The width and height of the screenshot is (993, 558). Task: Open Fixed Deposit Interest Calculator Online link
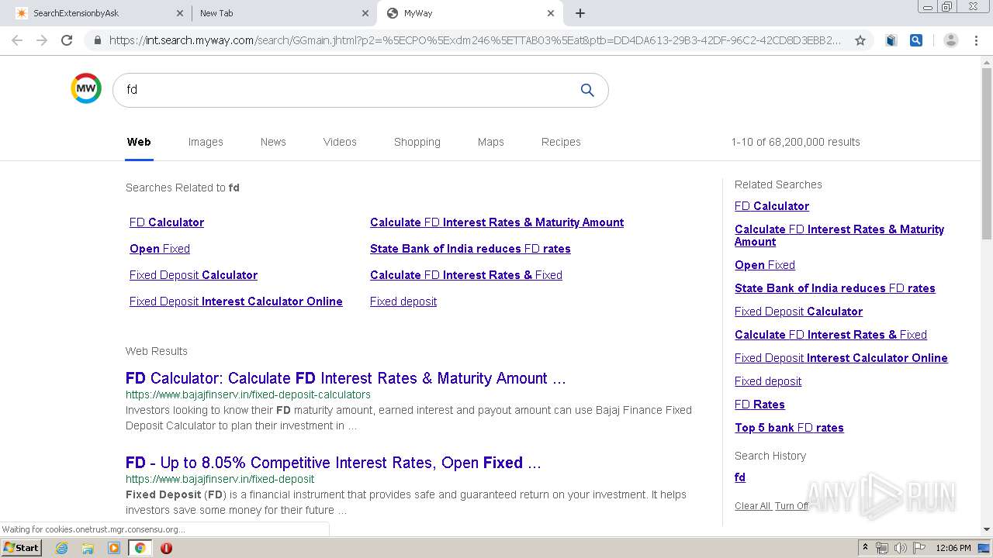(236, 301)
